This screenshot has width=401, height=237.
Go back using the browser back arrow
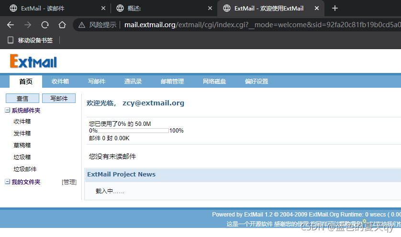(11, 25)
